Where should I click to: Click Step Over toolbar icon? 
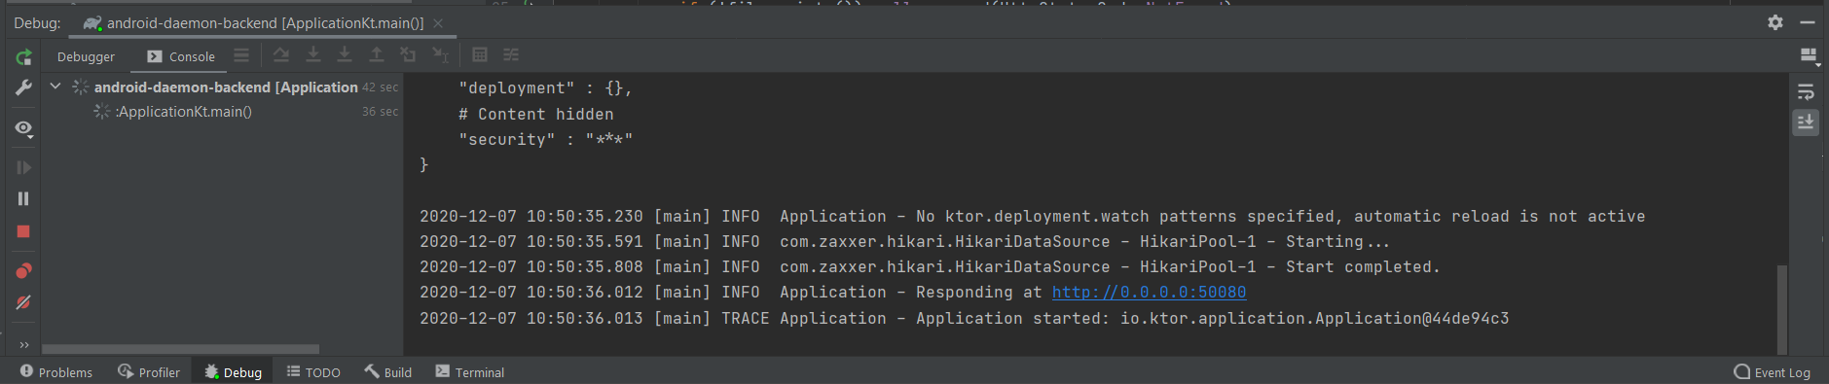(281, 55)
